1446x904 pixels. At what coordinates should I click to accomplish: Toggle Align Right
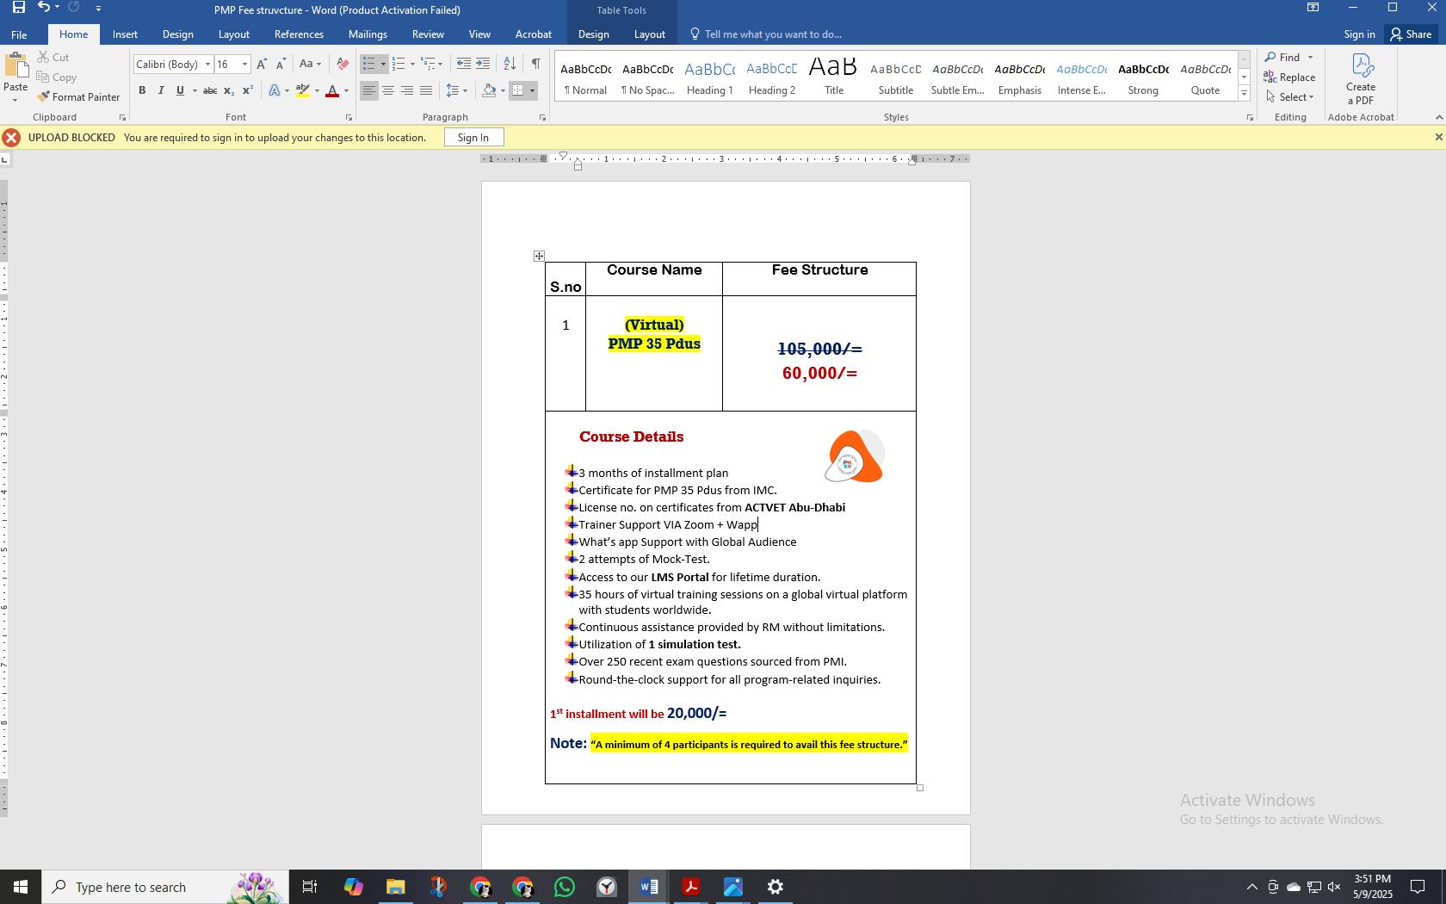click(x=407, y=90)
